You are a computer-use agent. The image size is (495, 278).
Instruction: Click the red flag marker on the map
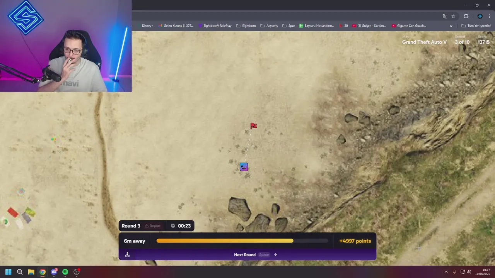[253, 126]
